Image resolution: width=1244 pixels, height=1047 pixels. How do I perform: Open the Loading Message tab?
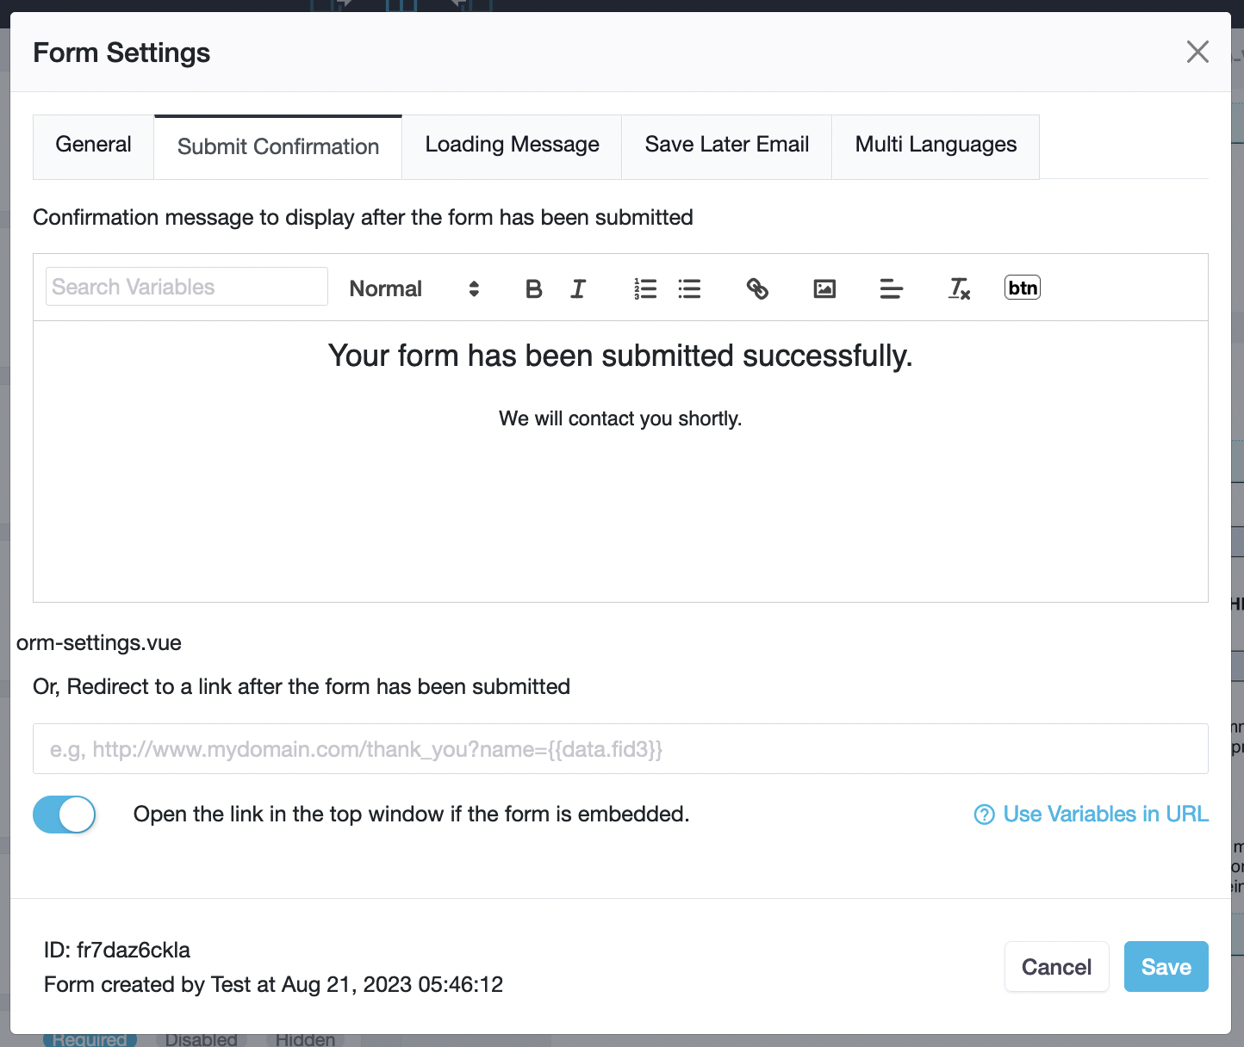click(x=512, y=146)
